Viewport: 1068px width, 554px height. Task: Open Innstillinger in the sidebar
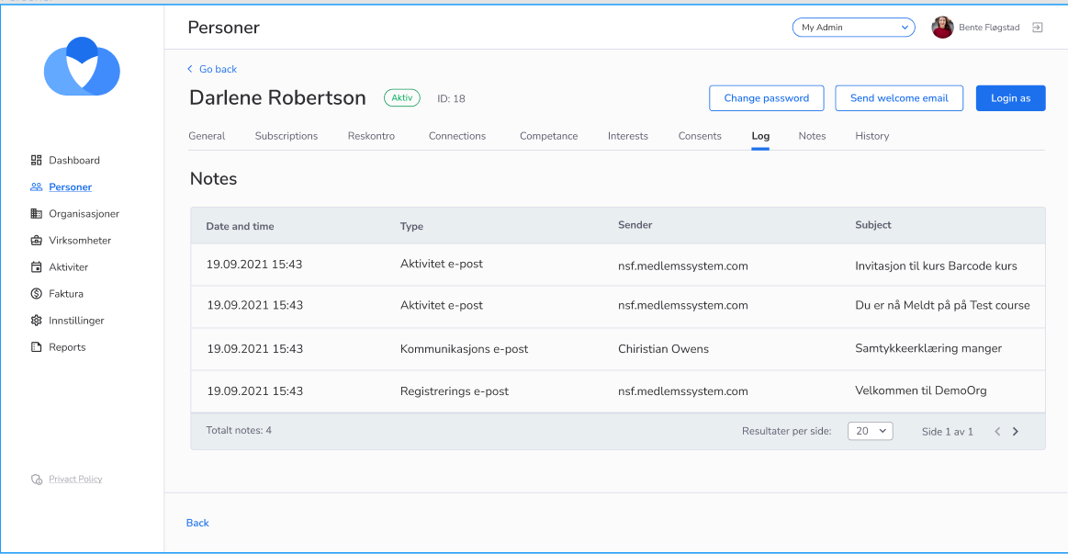[76, 321]
